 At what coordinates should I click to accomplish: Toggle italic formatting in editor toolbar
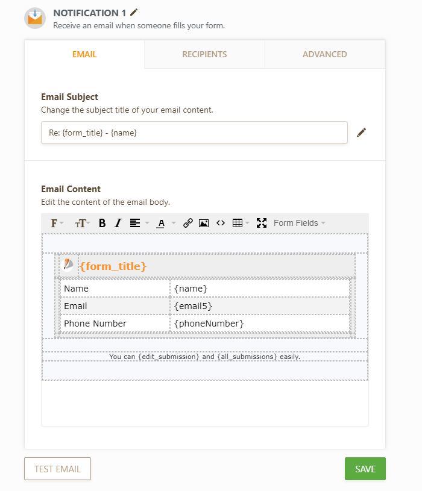118,223
